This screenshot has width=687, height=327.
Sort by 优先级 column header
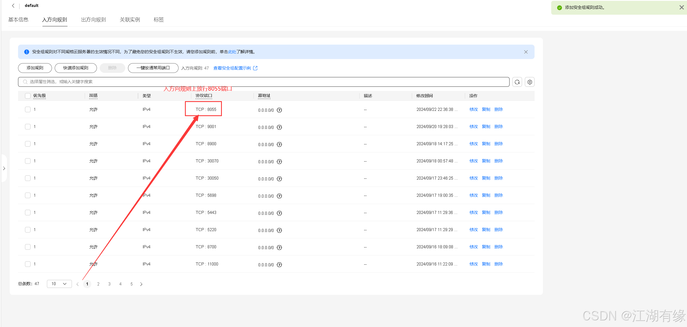pyautogui.click(x=39, y=96)
